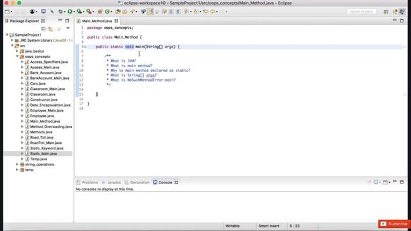
Task: Click the Open Task icon
Action: [x=125, y=12]
